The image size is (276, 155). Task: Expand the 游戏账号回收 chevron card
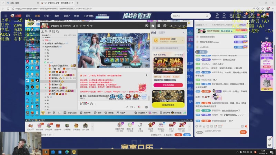click(x=182, y=40)
